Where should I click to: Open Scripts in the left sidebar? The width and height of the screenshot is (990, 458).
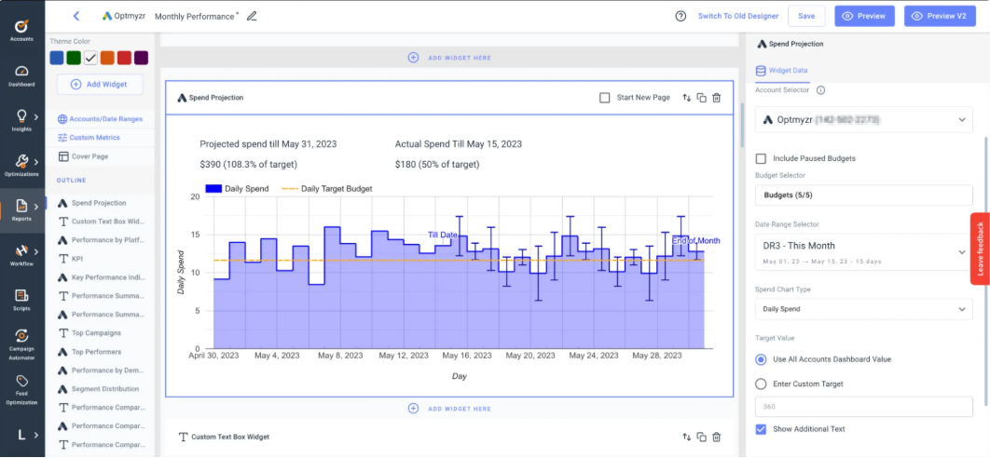(x=21, y=299)
